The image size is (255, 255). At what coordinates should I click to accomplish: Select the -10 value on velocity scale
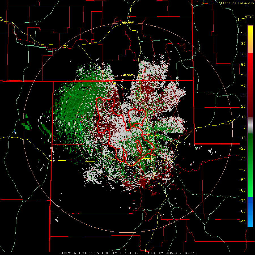(242, 138)
